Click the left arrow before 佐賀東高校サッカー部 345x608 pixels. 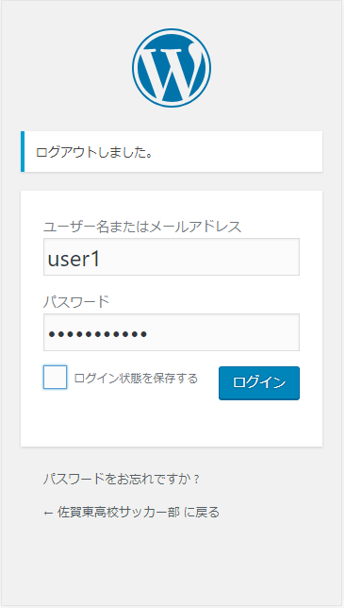48,513
